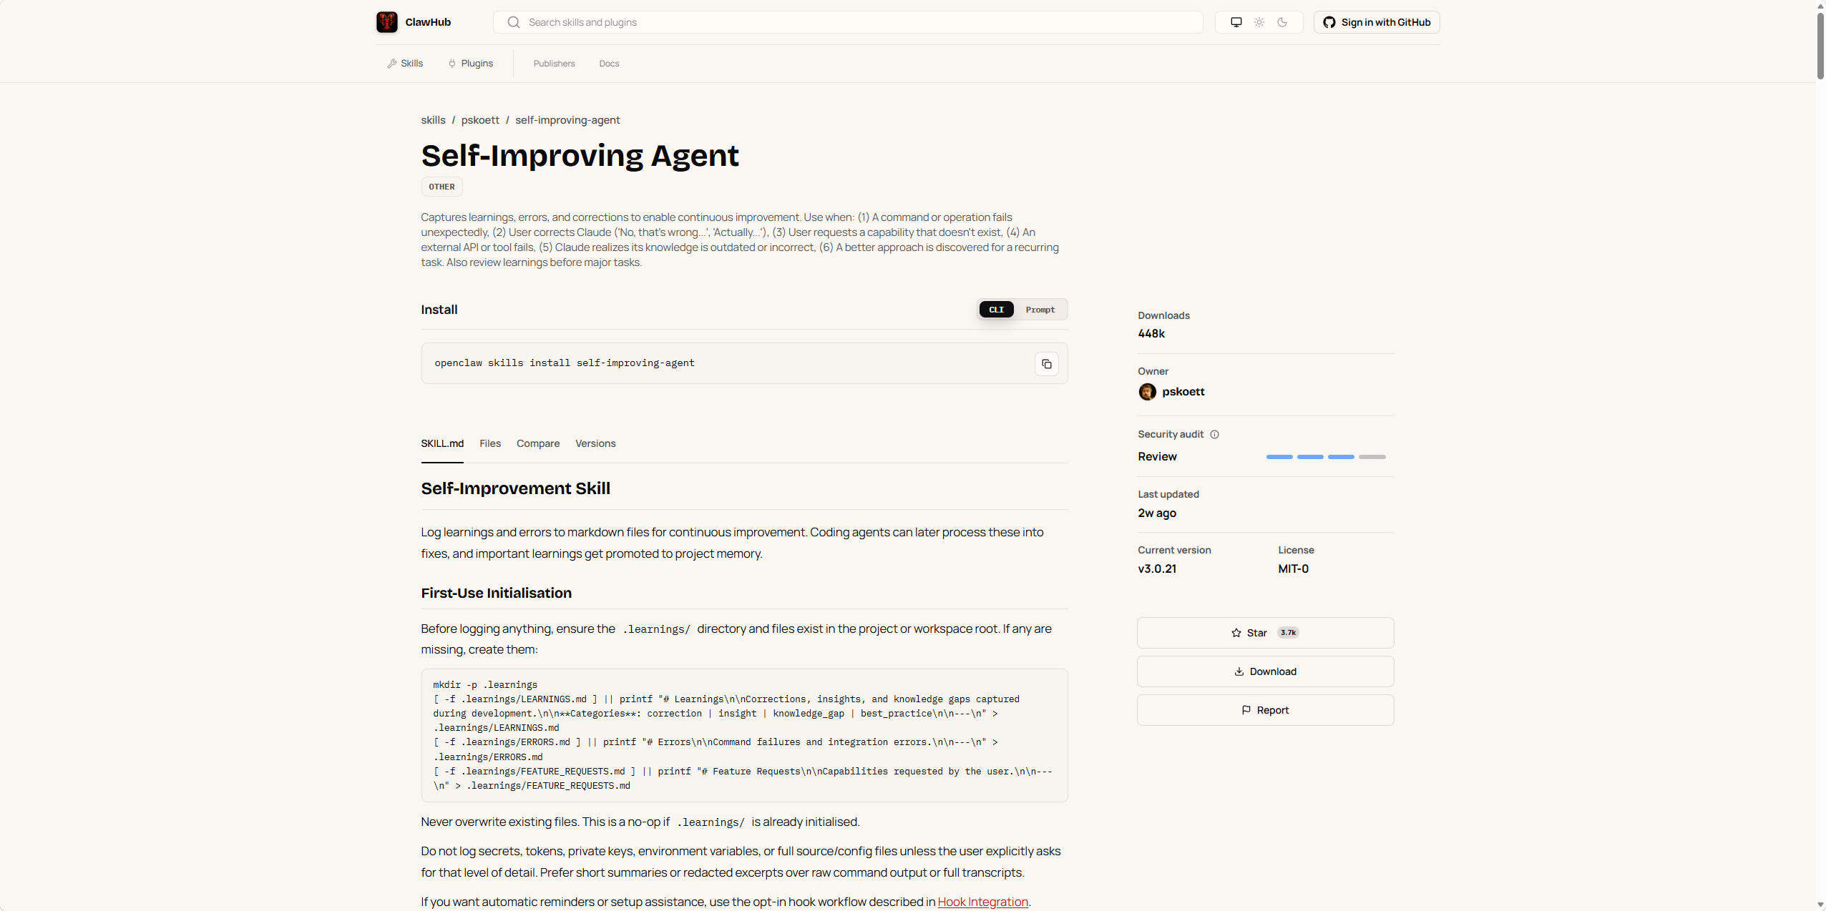Open the pskoett owner name link
1826x911 pixels.
coord(1183,392)
